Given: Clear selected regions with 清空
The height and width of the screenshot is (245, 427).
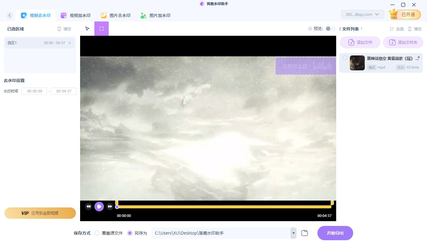Looking at the screenshot, I should (x=64, y=29).
